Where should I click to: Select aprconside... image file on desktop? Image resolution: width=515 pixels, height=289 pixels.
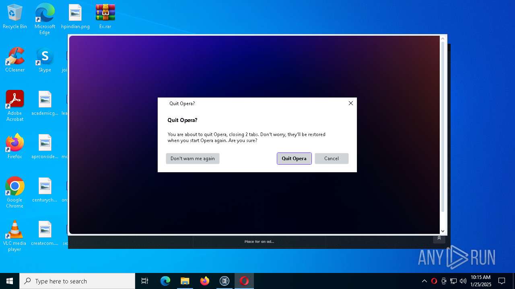coord(45,147)
